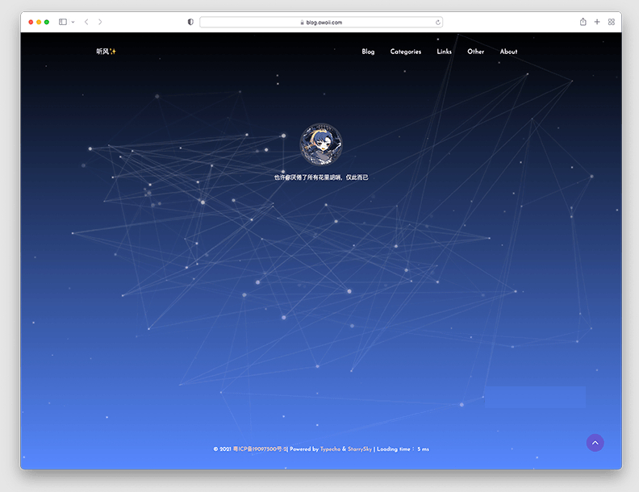Viewport: 639px width, 492px height.
Task: Click the 'Loading time' footer text
Action: point(403,448)
